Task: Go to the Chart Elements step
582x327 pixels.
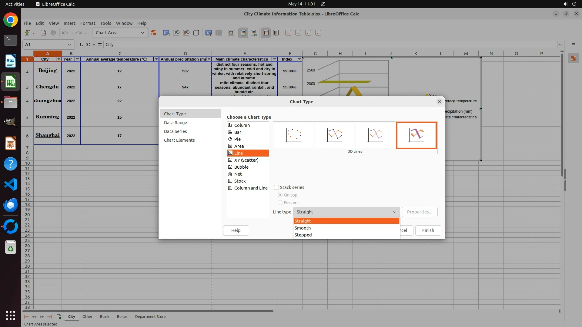Action: coord(179,140)
